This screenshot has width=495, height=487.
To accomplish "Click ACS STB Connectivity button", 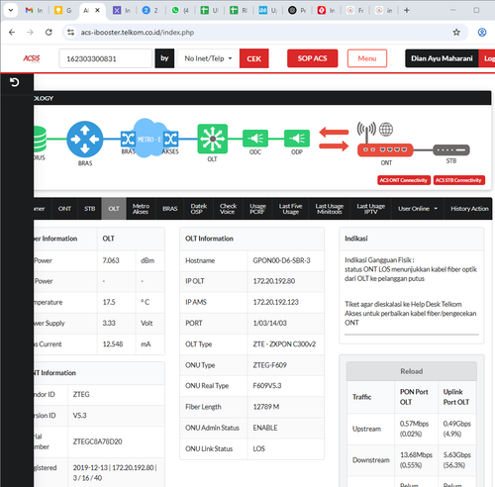I will (458, 180).
